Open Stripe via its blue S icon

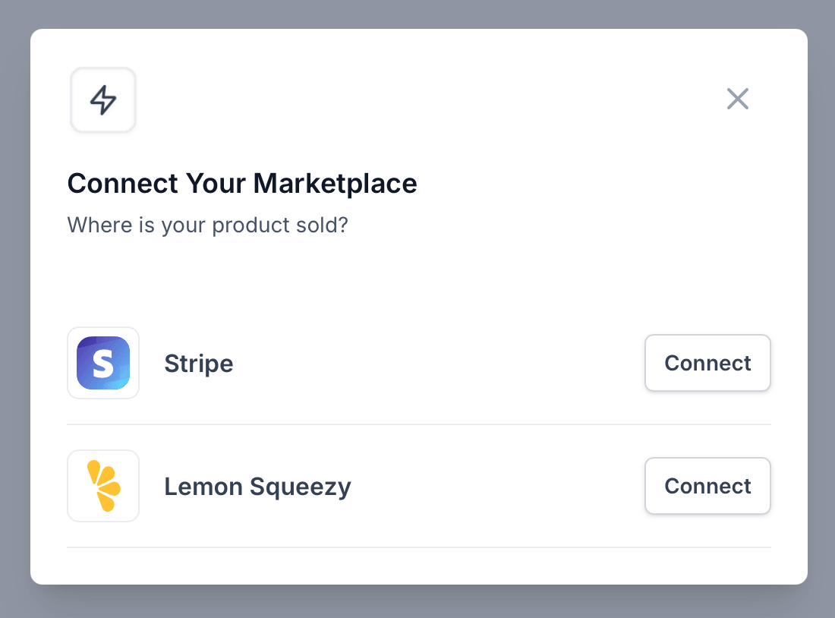[103, 363]
